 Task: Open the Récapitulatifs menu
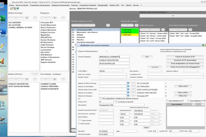(103, 5)
